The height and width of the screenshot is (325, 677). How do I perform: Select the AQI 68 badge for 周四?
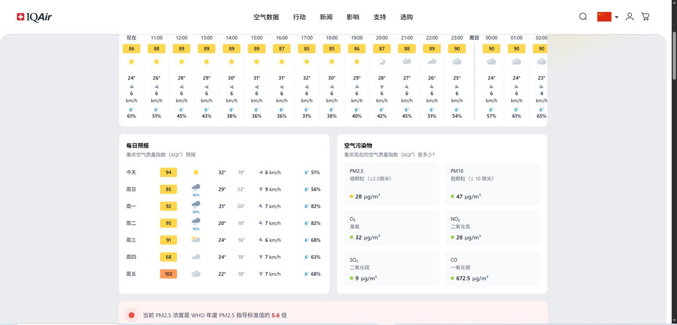point(169,257)
